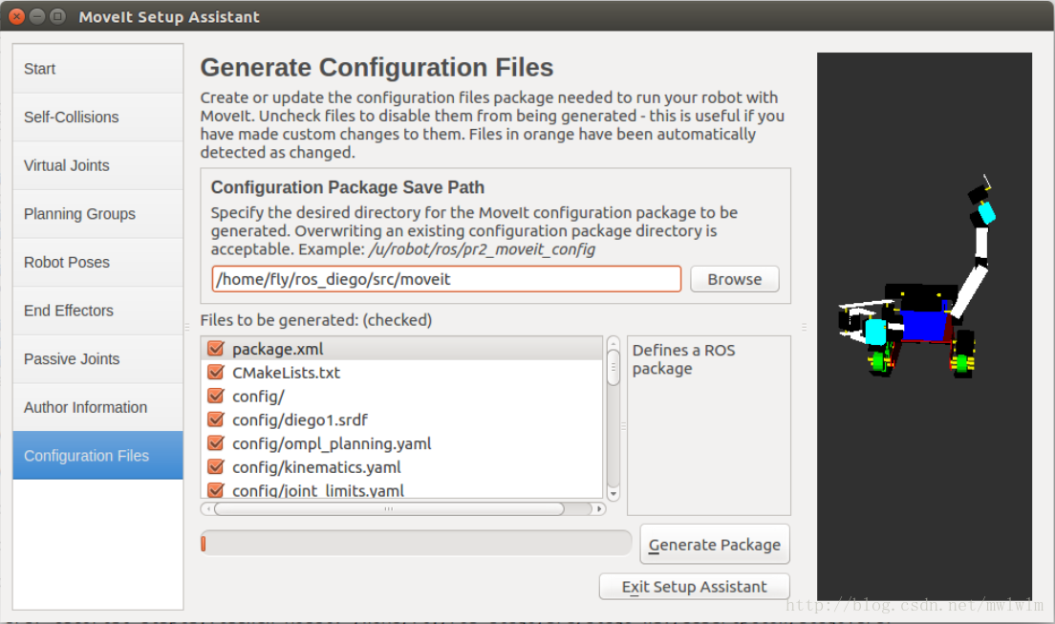1055x624 pixels.
Task: Click the file list vertical scrollbar handle
Action: 613,368
